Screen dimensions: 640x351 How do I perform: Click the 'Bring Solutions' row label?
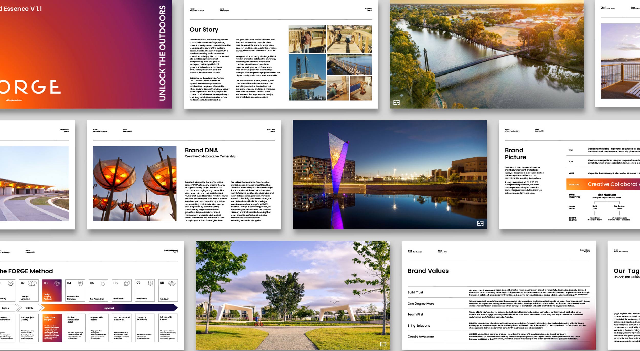[419, 326]
